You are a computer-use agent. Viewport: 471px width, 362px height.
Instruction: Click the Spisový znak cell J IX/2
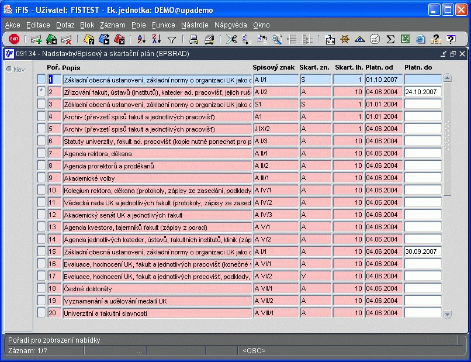[276, 129]
